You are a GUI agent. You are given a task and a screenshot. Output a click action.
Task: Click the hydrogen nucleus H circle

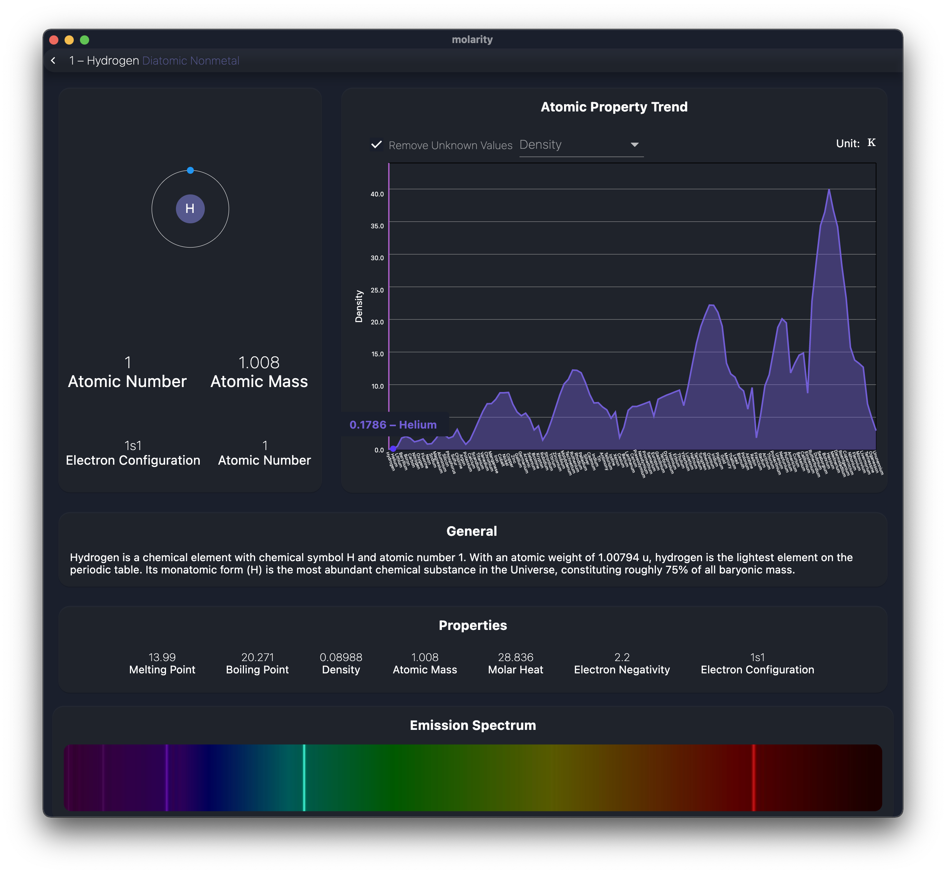(190, 209)
